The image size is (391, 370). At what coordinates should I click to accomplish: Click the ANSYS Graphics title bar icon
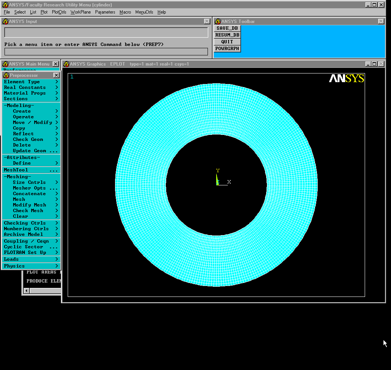point(66,64)
